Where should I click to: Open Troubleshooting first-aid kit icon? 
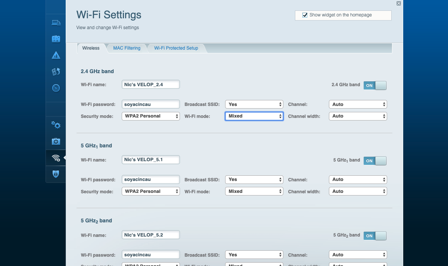click(56, 141)
